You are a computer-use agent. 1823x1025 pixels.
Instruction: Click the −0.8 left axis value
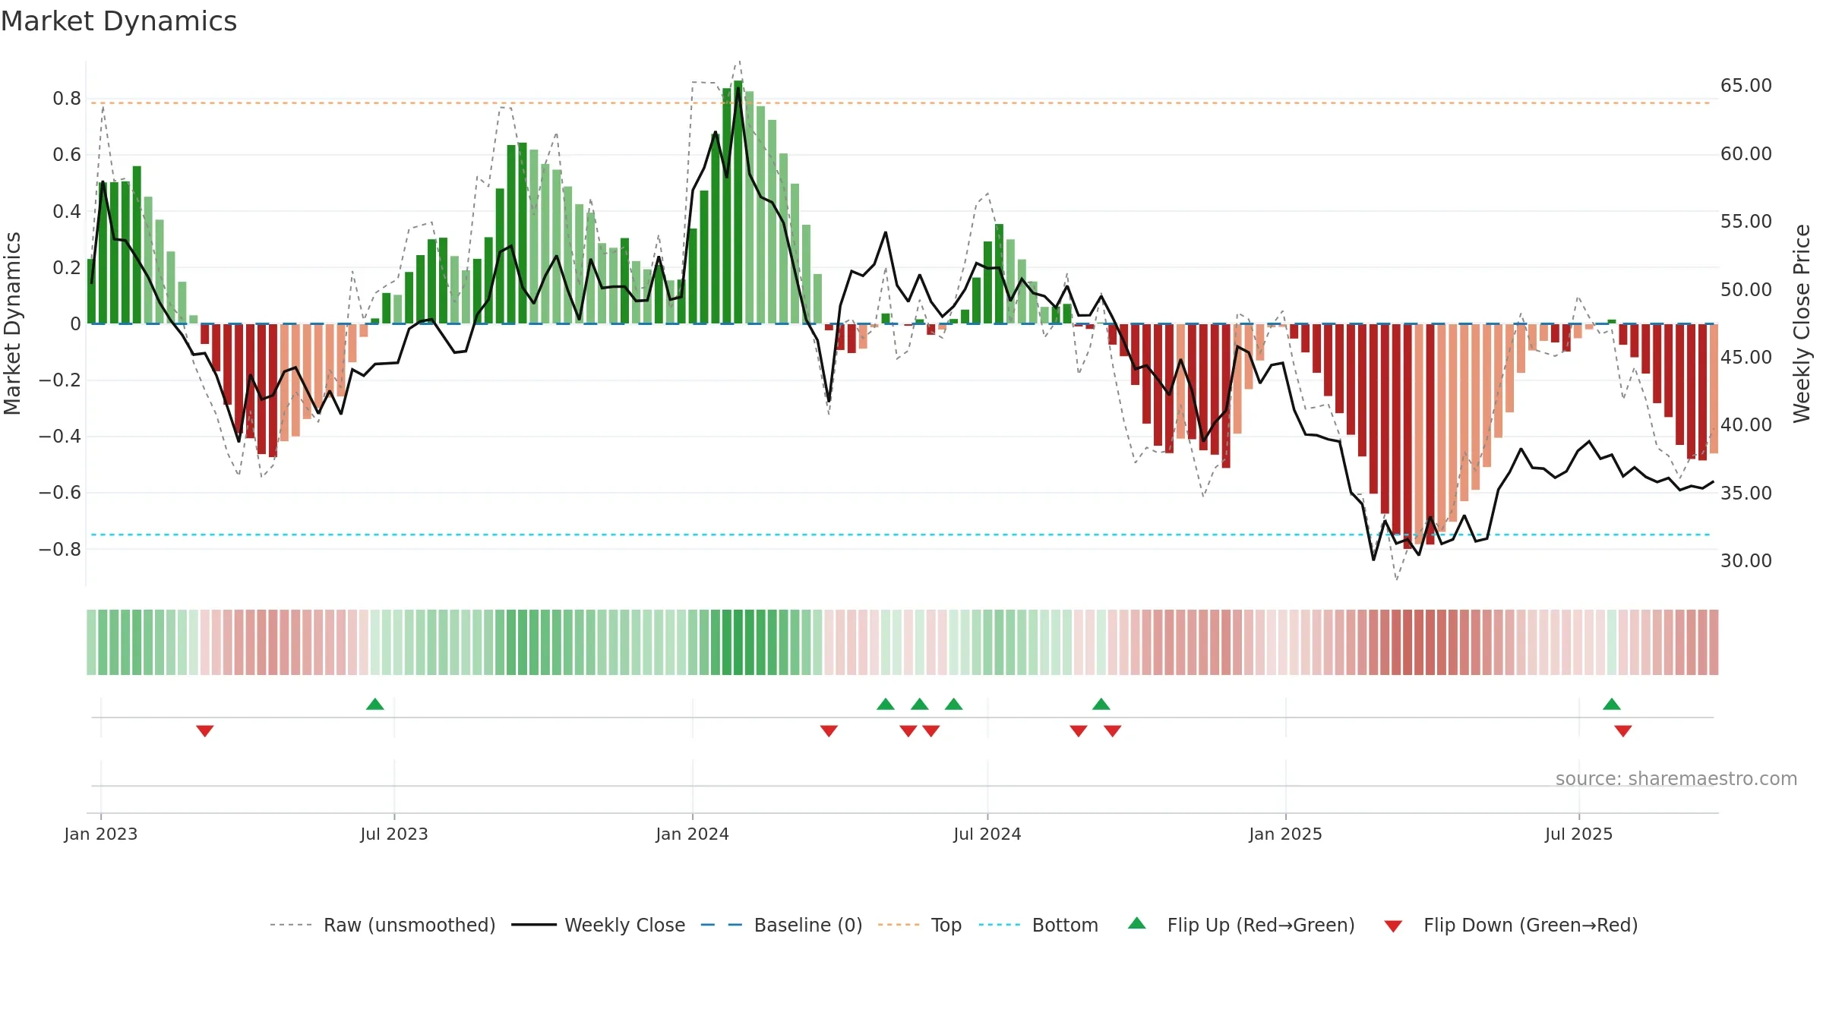60,549
